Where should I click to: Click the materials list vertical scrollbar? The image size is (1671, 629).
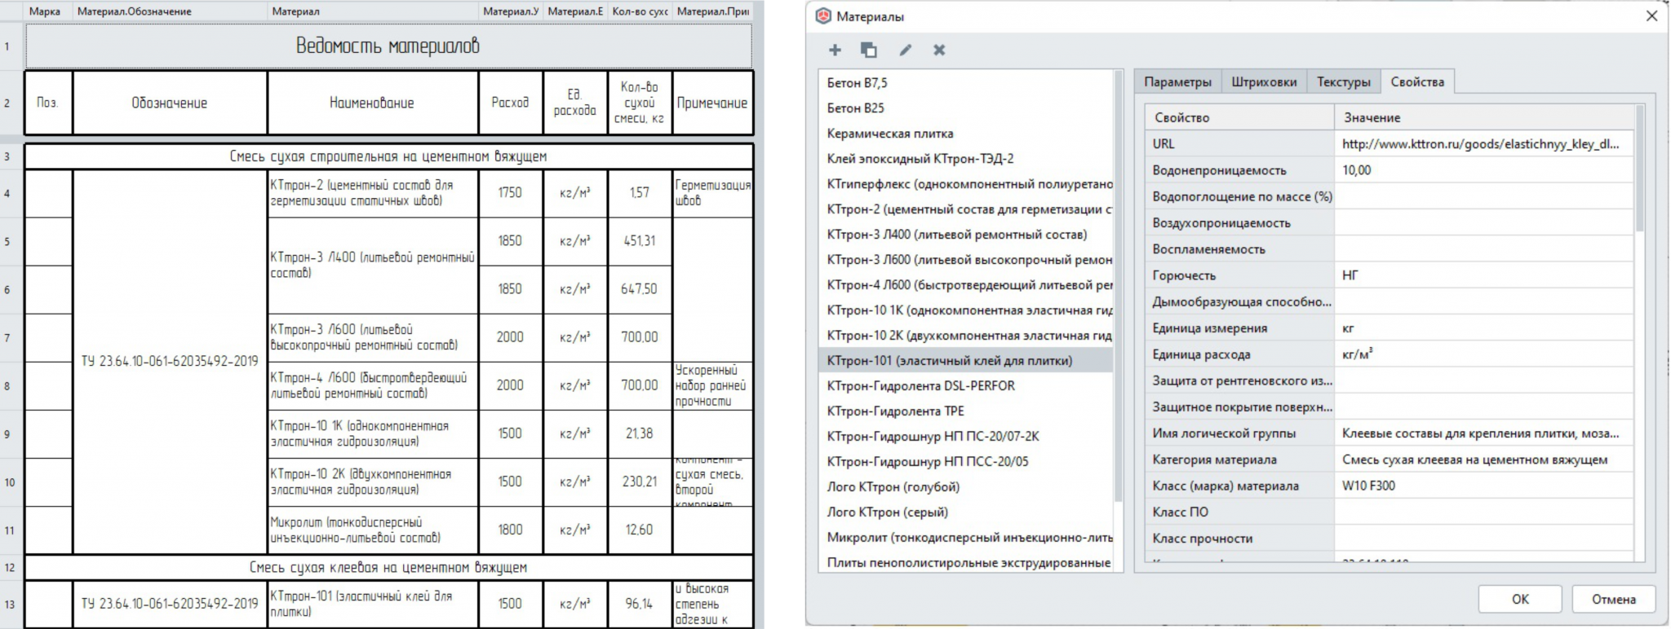point(1118,285)
